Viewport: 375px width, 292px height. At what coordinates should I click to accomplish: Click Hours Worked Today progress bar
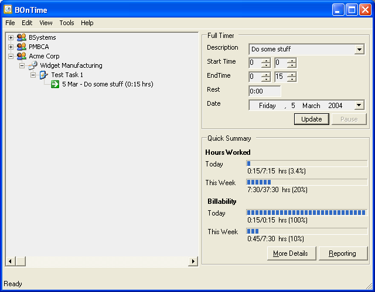coord(307,164)
